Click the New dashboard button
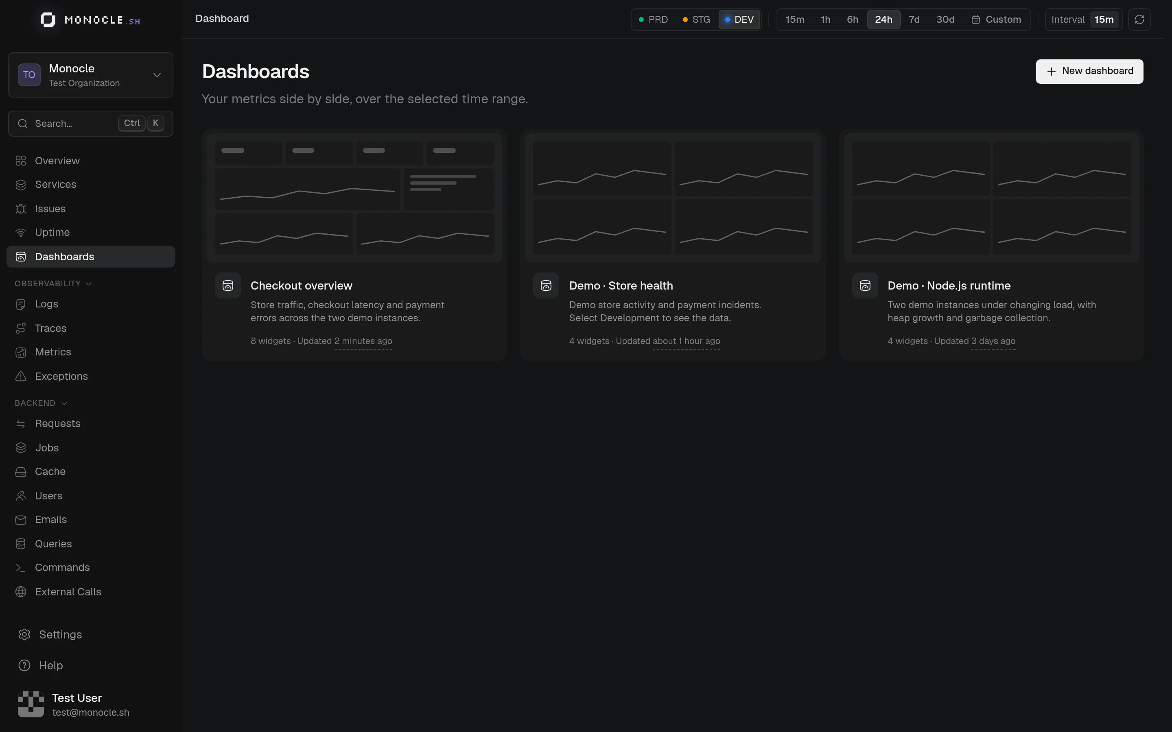 coord(1089,71)
